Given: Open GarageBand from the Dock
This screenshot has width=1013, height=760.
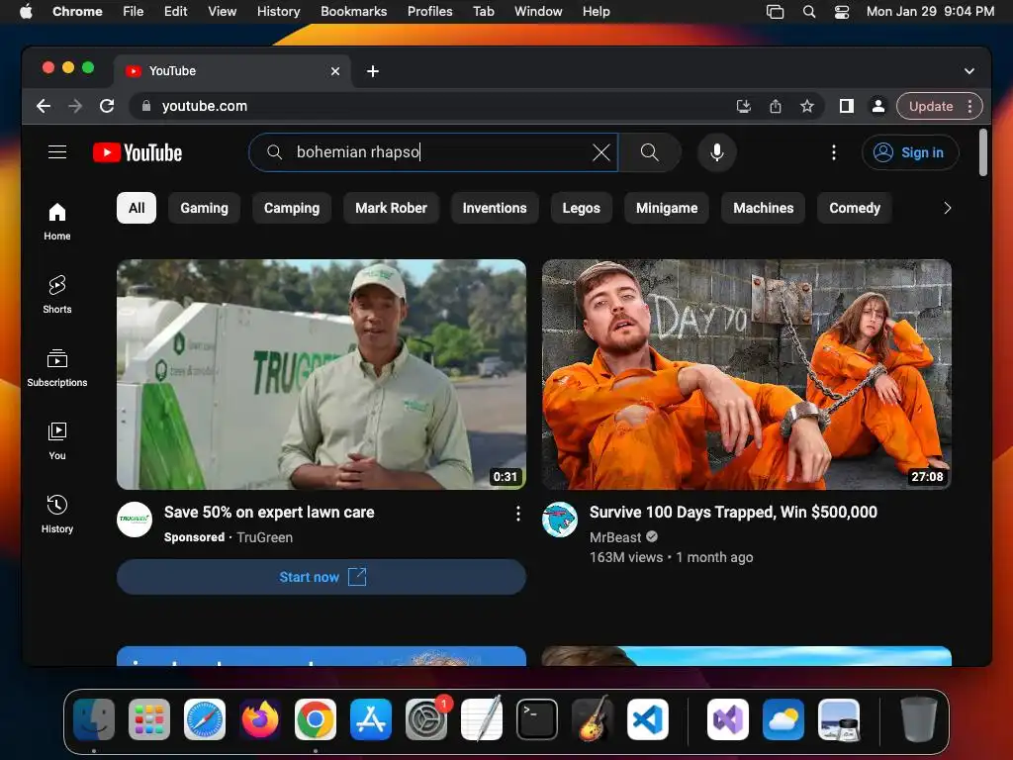Looking at the screenshot, I should tap(593, 719).
